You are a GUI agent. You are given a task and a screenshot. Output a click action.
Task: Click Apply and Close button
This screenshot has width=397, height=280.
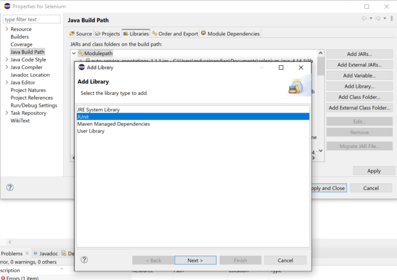(x=328, y=188)
